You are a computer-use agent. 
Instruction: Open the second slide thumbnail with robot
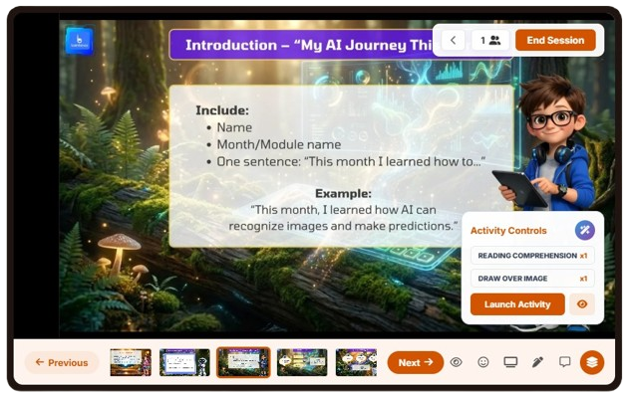click(x=184, y=362)
